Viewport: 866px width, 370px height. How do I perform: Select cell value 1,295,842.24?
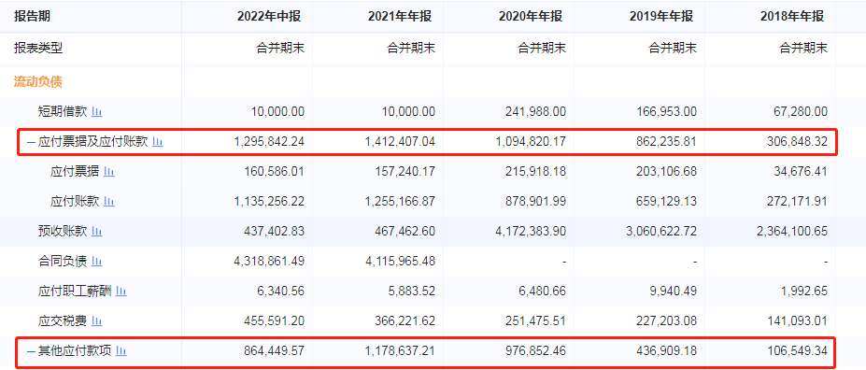[269, 142]
